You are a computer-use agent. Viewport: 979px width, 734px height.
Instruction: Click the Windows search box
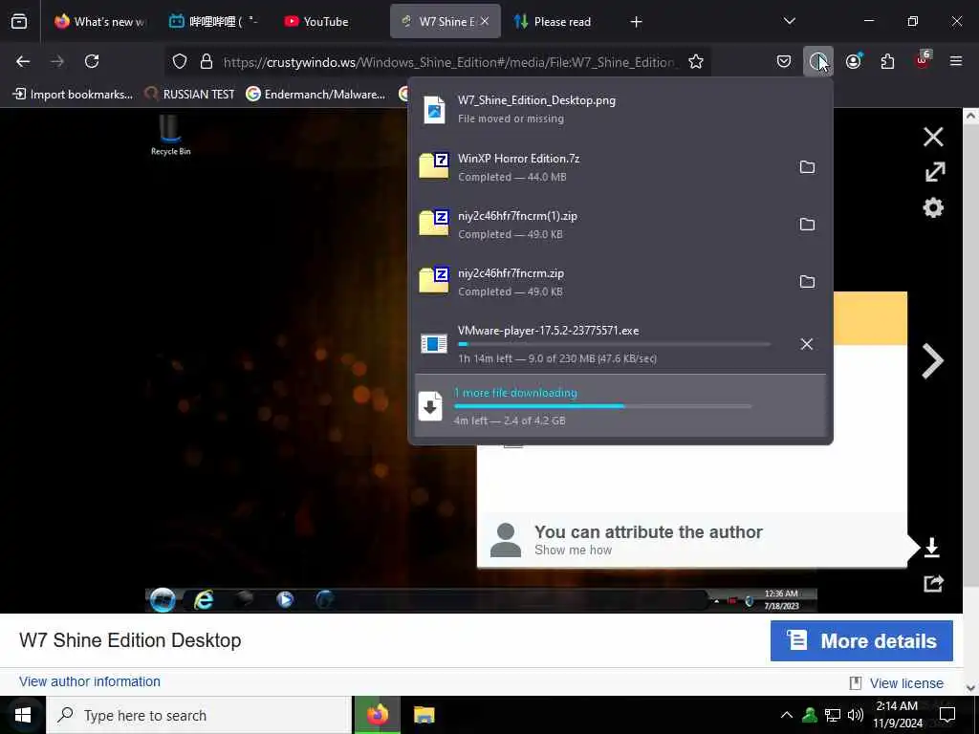click(199, 715)
